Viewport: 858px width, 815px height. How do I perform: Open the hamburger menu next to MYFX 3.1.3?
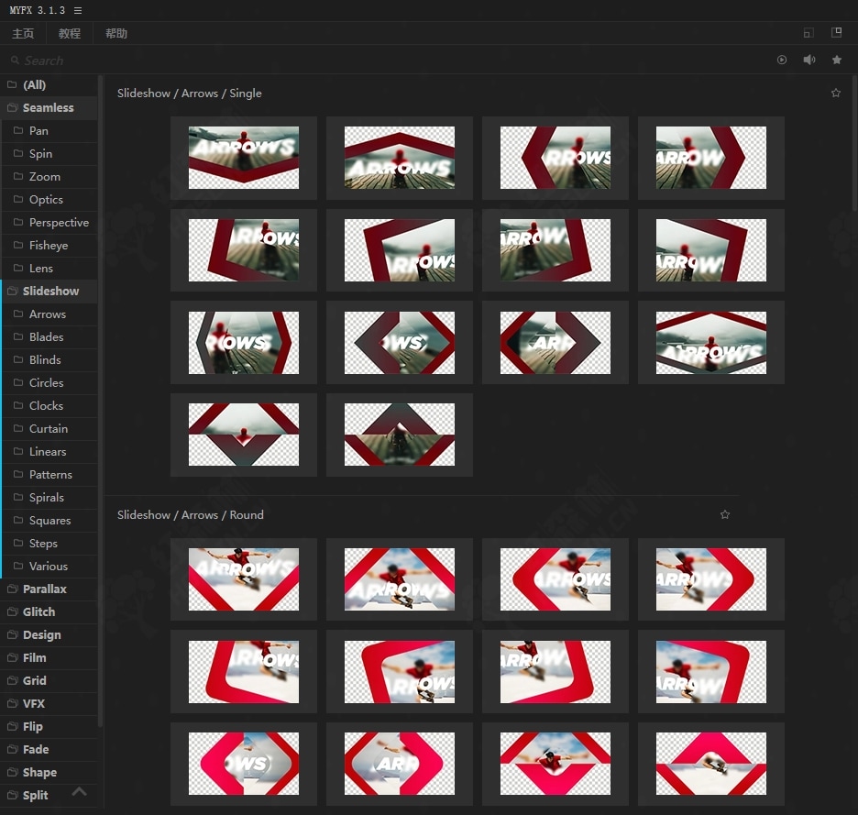coord(78,10)
